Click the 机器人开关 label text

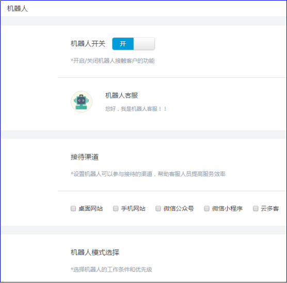pos(88,44)
